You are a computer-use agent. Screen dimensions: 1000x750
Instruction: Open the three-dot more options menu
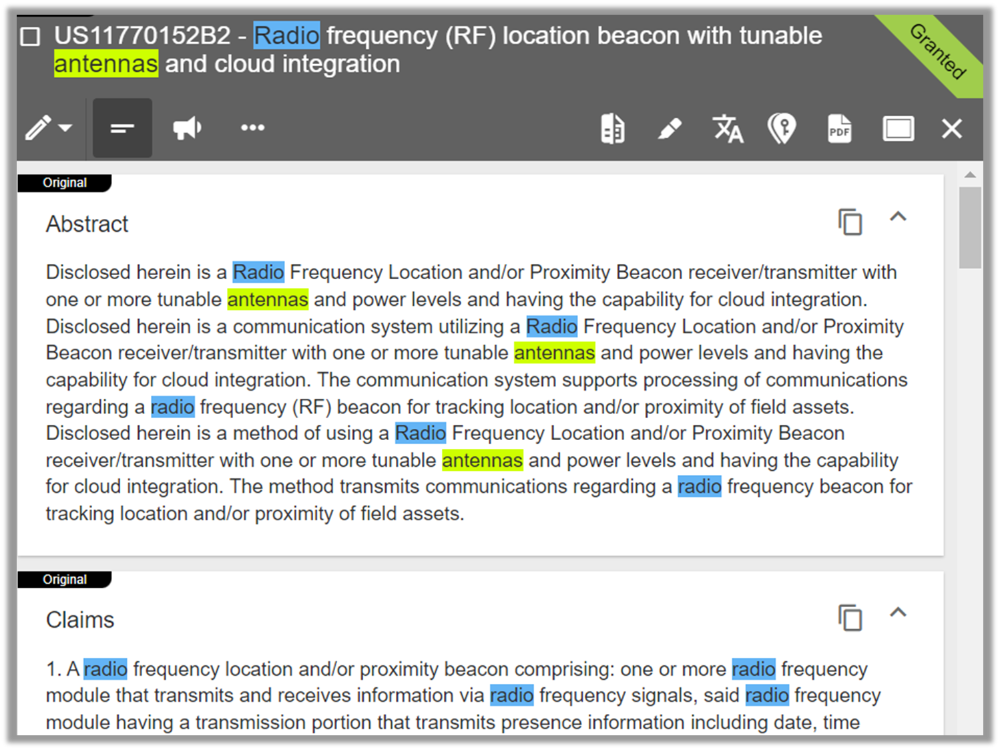252,128
